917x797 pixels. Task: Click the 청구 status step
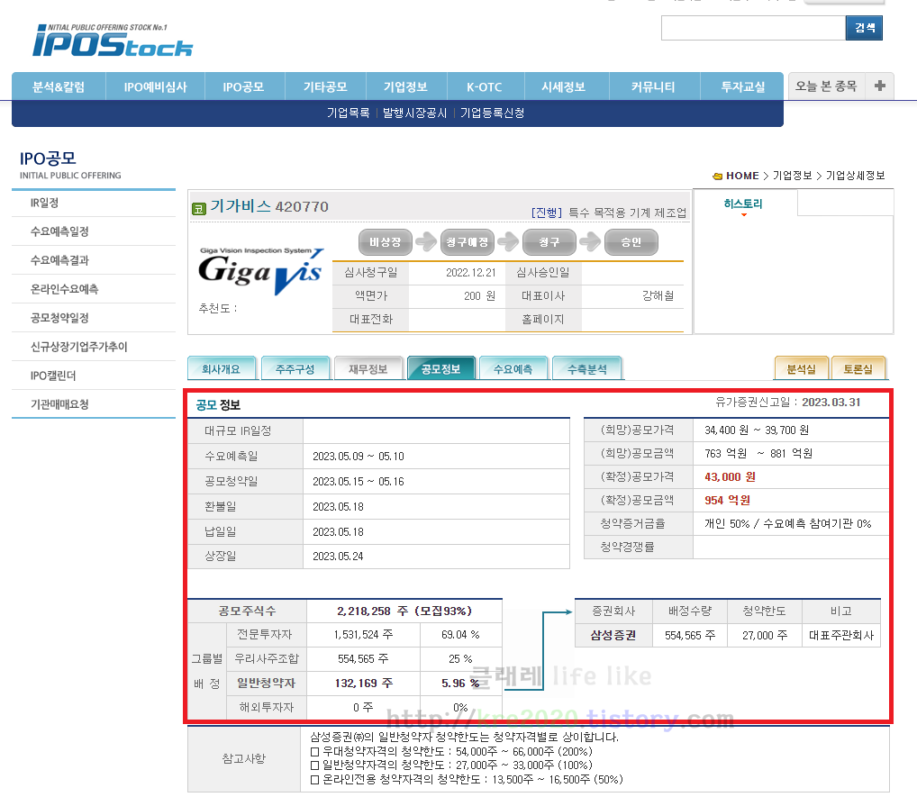pos(549,242)
